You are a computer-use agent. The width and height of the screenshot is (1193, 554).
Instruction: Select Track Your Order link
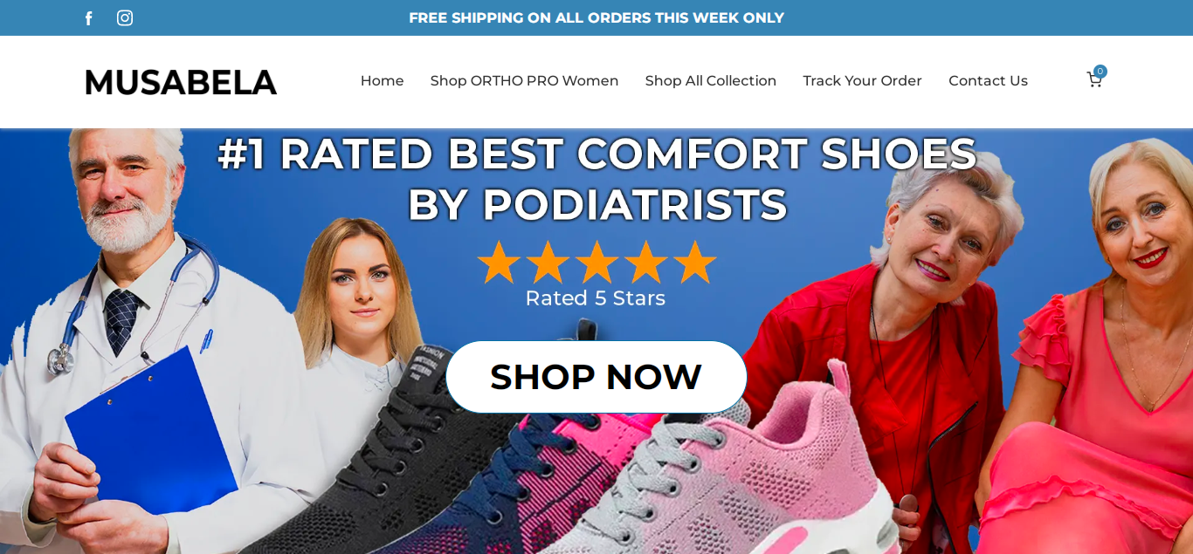click(862, 81)
